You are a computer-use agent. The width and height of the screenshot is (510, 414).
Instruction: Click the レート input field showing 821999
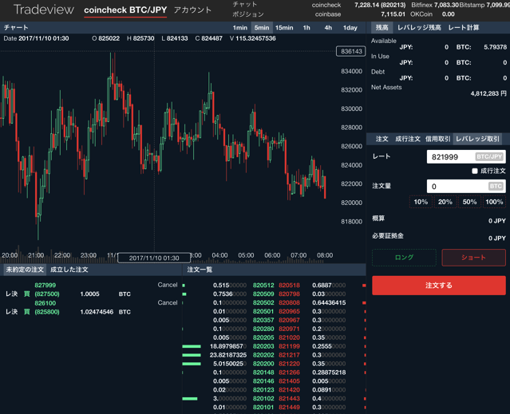tap(466, 157)
